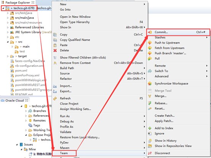Expand the src/main/java folder
The width and height of the screenshot is (211, 158).
tap(8, 18)
